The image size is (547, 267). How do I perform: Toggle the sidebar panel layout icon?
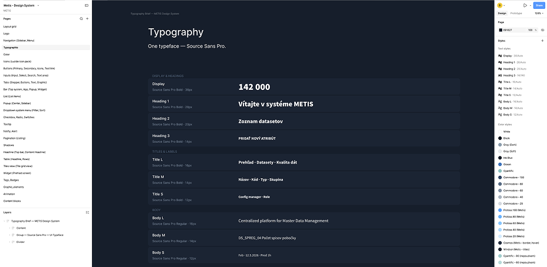(x=87, y=5)
